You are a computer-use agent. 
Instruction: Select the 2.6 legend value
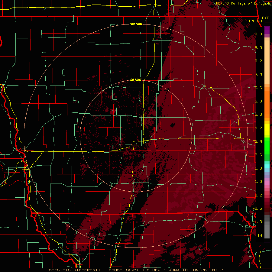(x=258, y=155)
